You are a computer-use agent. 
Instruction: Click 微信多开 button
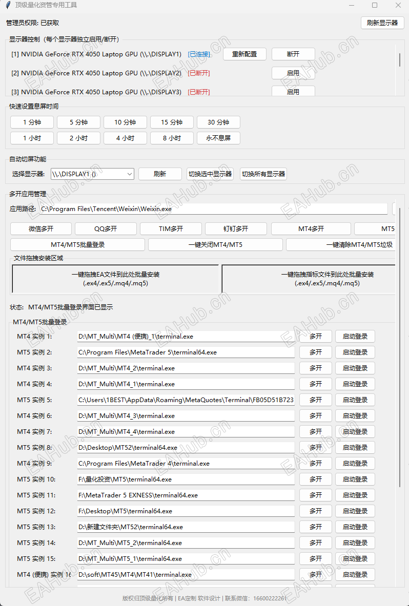point(41,229)
